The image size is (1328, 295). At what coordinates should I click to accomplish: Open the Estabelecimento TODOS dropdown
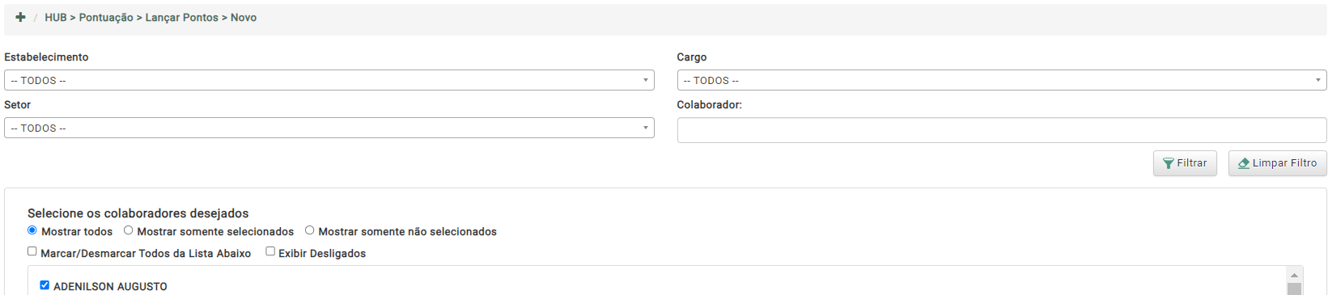329,80
